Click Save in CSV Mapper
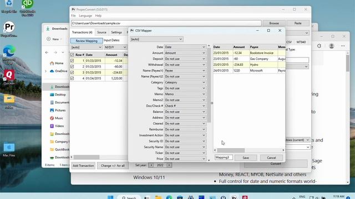Viewport: 355px width, 199px height. click(x=246, y=158)
